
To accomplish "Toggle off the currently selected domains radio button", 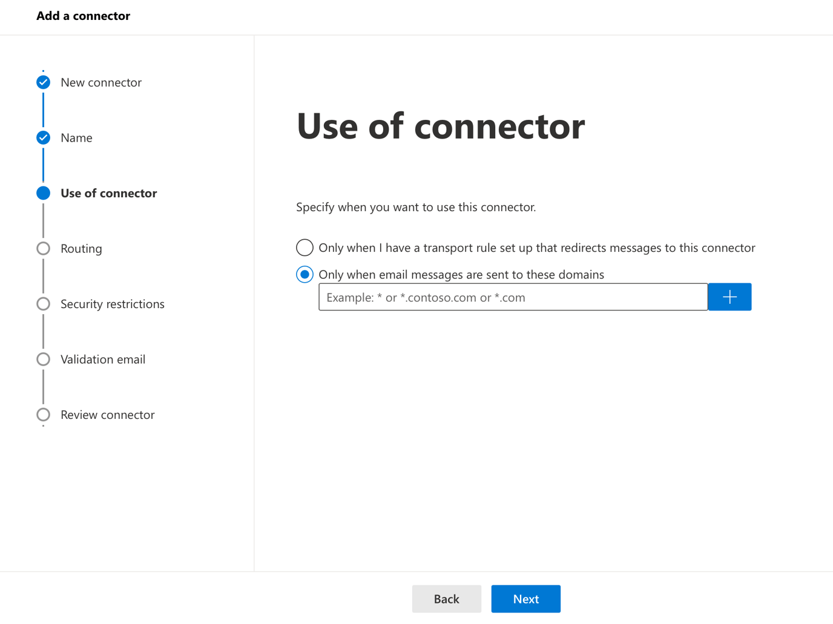I will click(305, 274).
